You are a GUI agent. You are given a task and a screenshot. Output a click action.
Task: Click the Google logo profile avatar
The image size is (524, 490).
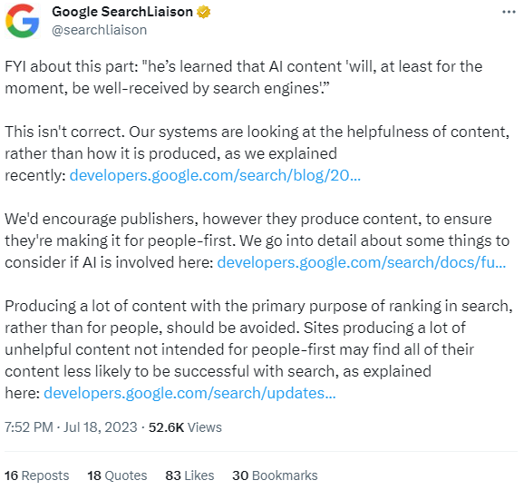coord(23,21)
